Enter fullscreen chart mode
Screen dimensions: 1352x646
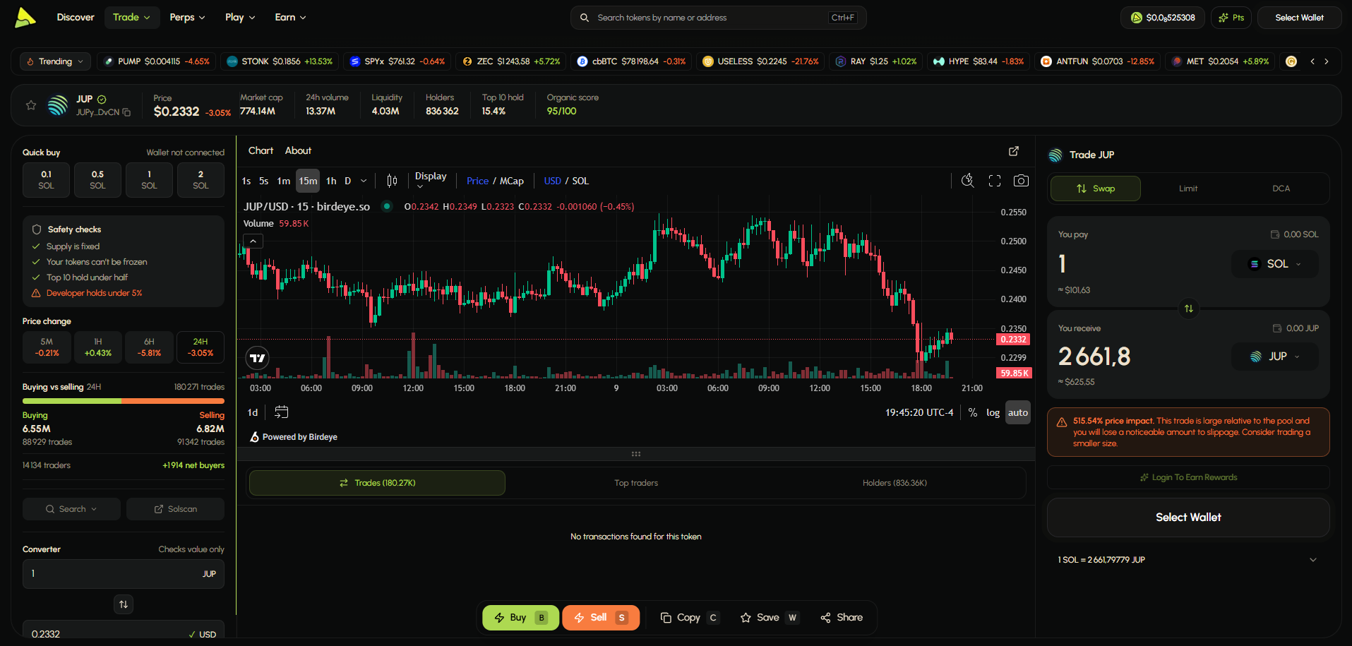click(x=995, y=181)
